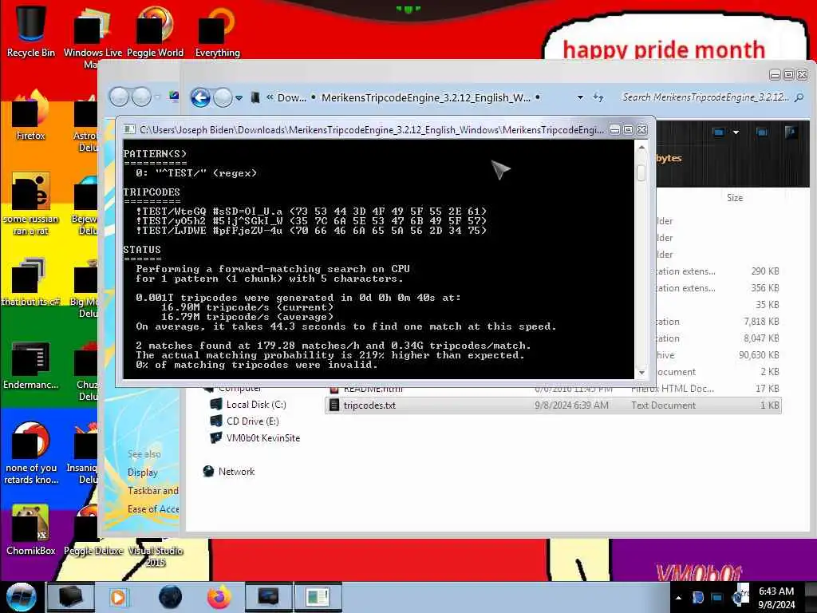Click the dark globe taskbar icon
The width and height of the screenshot is (817, 613).
171,597
